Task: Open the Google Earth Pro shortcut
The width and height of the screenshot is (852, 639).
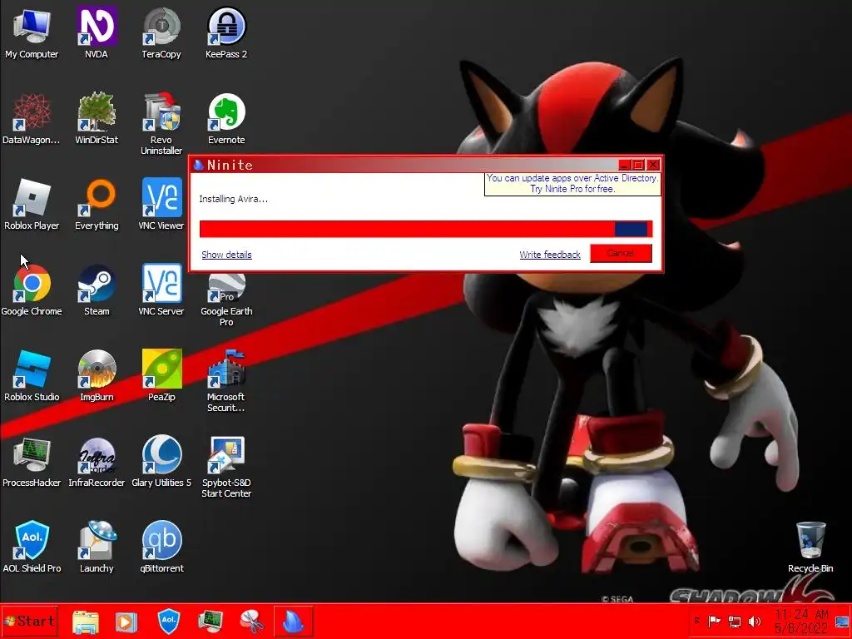Action: coord(226,300)
